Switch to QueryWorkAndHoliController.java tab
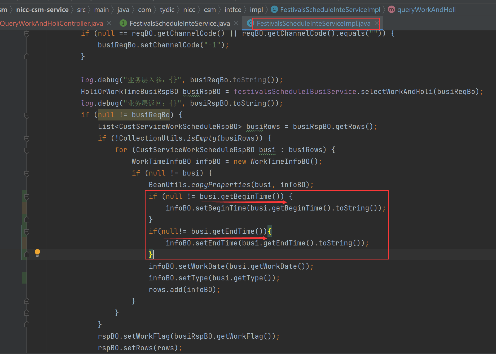Viewport: 496px width, 354px height. [52, 23]
